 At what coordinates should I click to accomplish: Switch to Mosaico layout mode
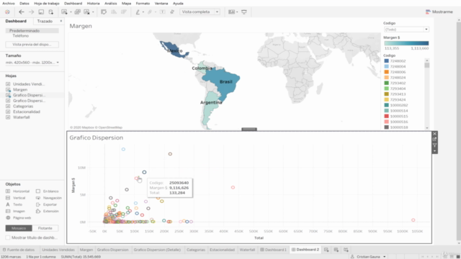pyautogui.click(x=19, y=228)
